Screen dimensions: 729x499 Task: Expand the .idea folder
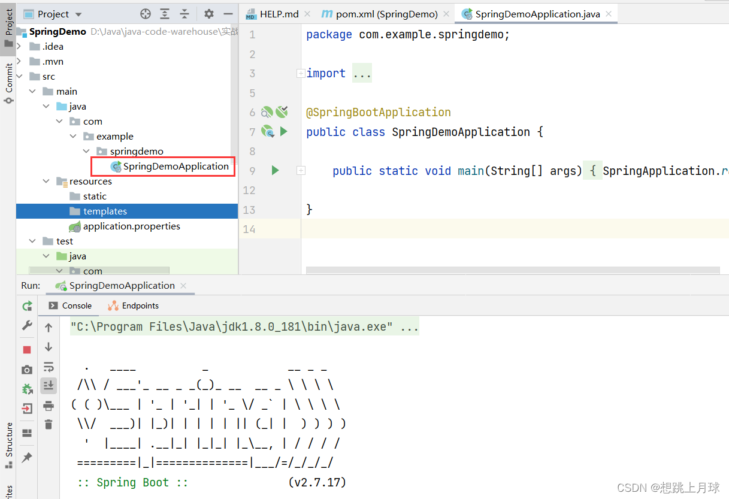point(19,46)
